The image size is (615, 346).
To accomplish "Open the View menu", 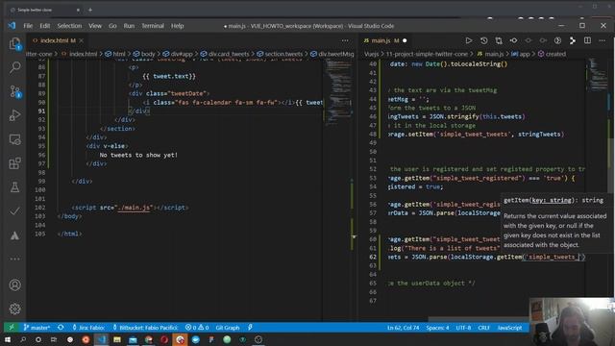I will click(95, 26).
